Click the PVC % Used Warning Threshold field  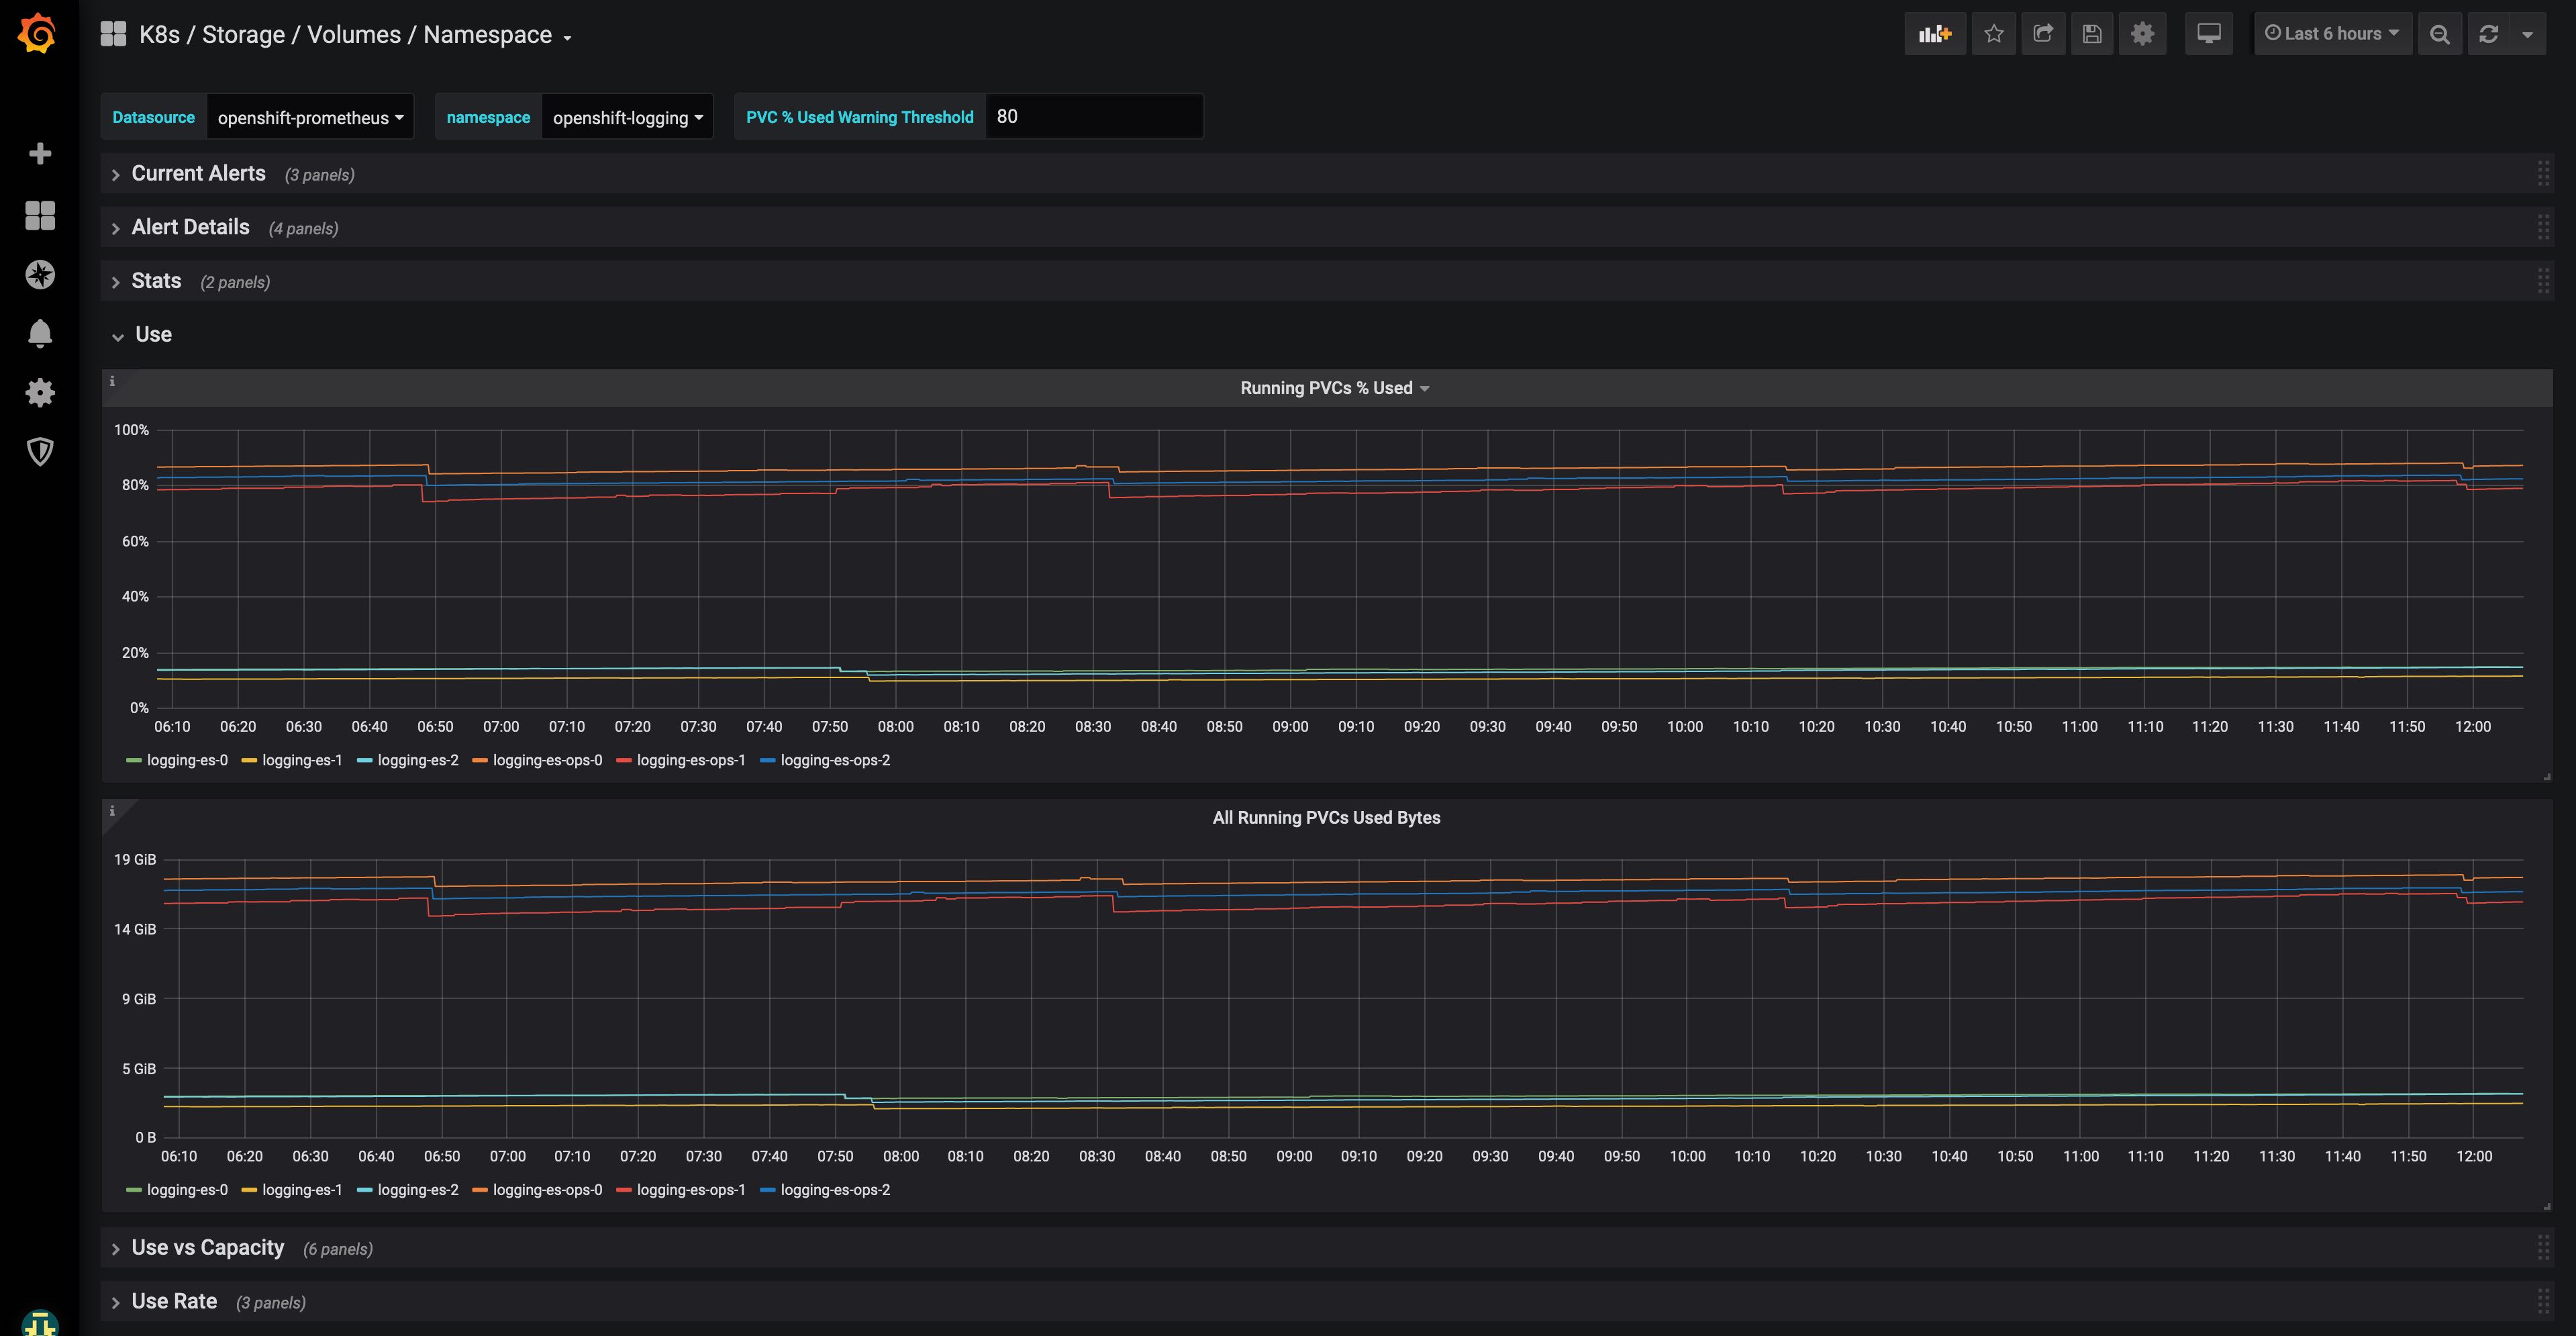[x=1093, y=117]
